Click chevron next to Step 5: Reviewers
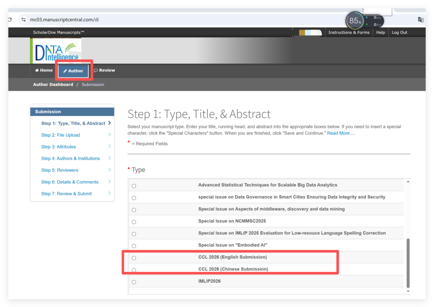Screen dimensions: 434x307 110,170
